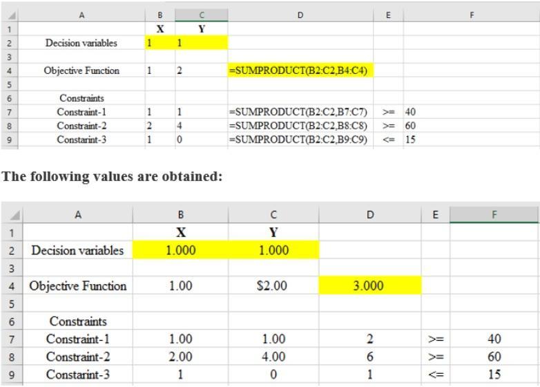Select the =SUMPRODUCT(B2:C2,B9:C9) formula cell

pyautogui.click(x=300, y=139)
